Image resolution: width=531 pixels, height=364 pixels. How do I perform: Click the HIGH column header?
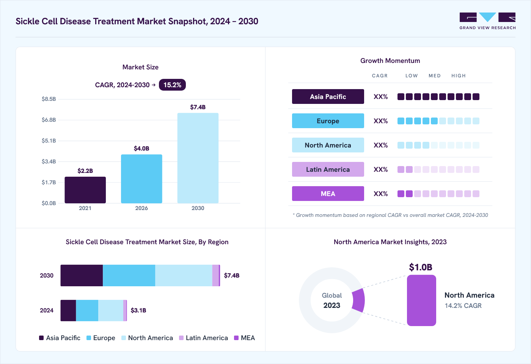pos(459,76)
